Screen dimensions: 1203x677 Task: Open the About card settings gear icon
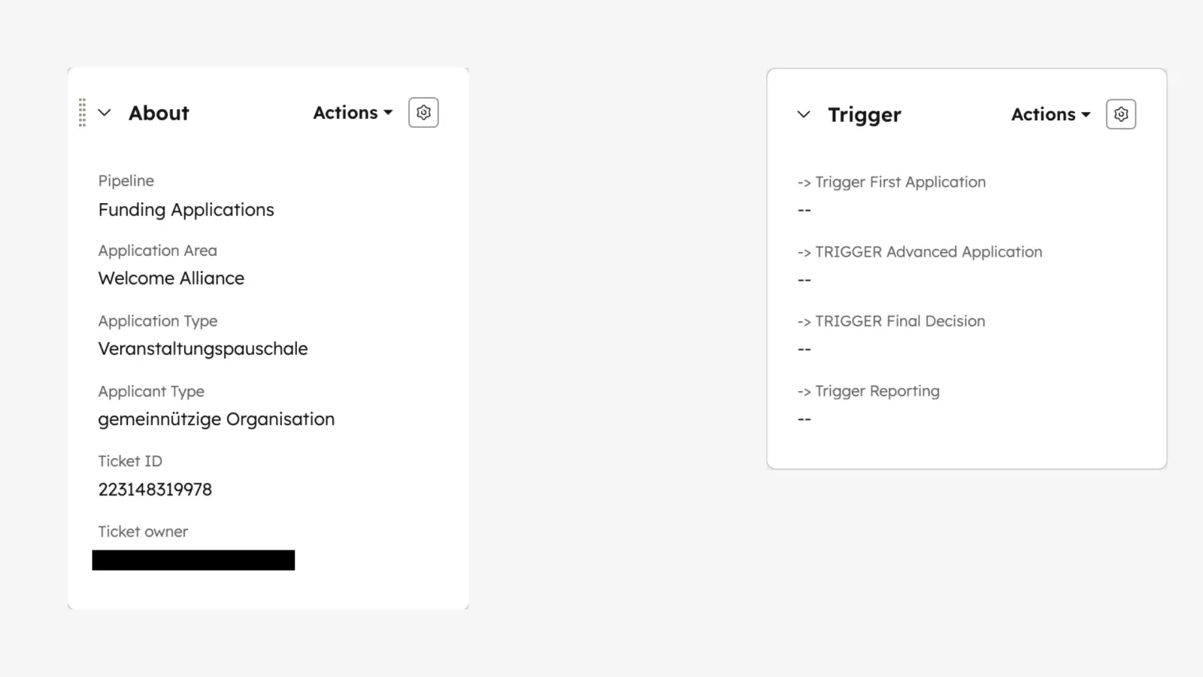(x=423, y=112)
